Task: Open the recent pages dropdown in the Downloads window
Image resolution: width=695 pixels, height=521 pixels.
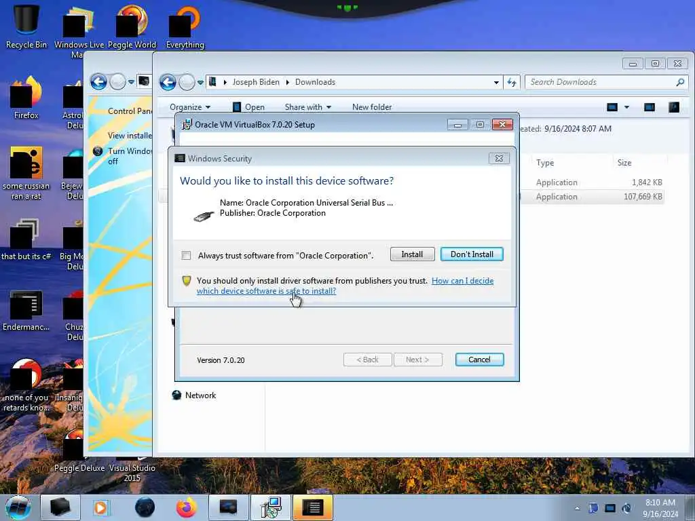Action: [200, 82]
